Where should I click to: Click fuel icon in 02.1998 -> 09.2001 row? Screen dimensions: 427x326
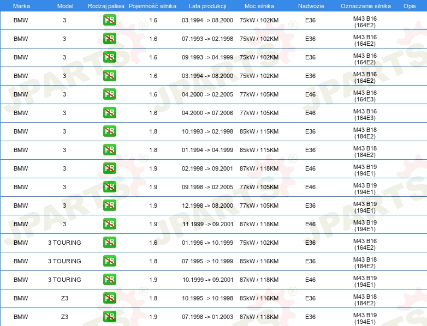pyautogui.click(x=109, y=168)
